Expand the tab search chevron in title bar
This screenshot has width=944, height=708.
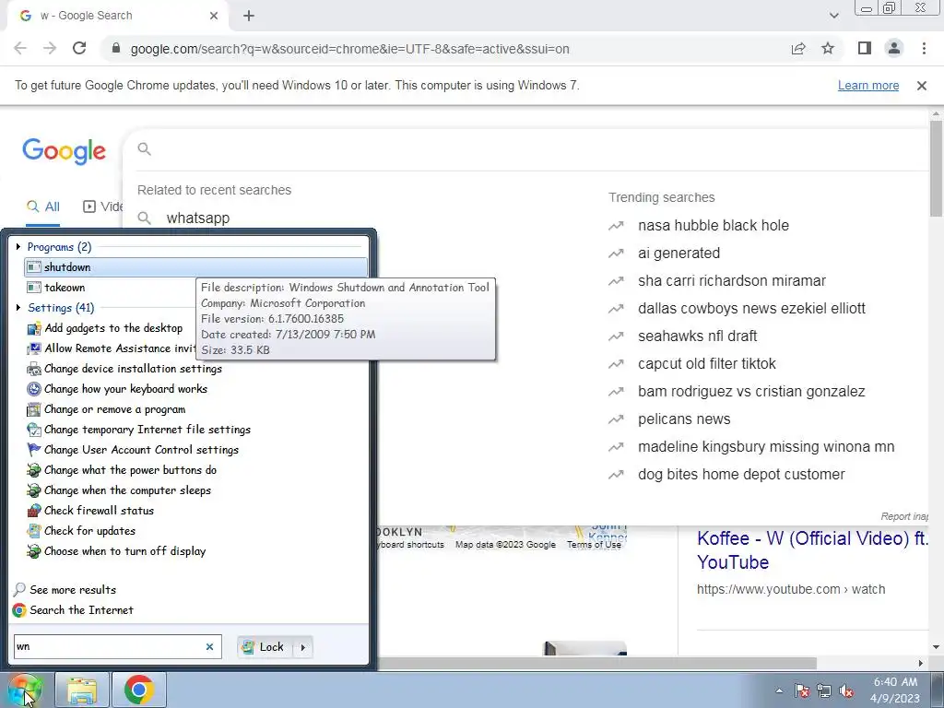(x=833, y=16)
